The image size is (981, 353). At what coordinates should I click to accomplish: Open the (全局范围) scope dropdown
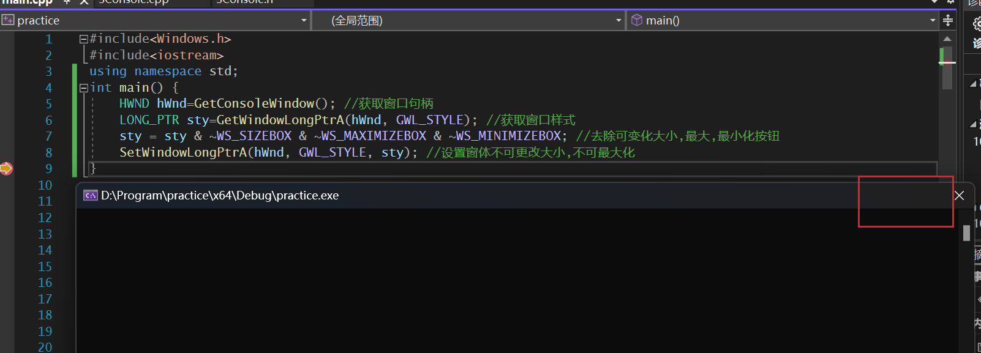(x=468, y=20)
